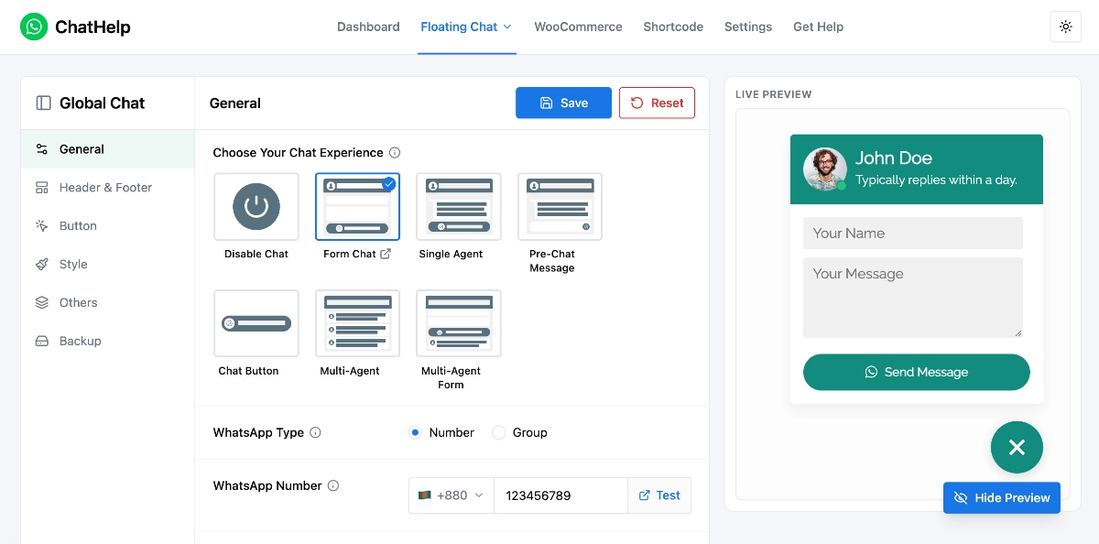Open the Settings tab
The width and height of the screenshot is (1099, 544).
click(x=748, y=27)
